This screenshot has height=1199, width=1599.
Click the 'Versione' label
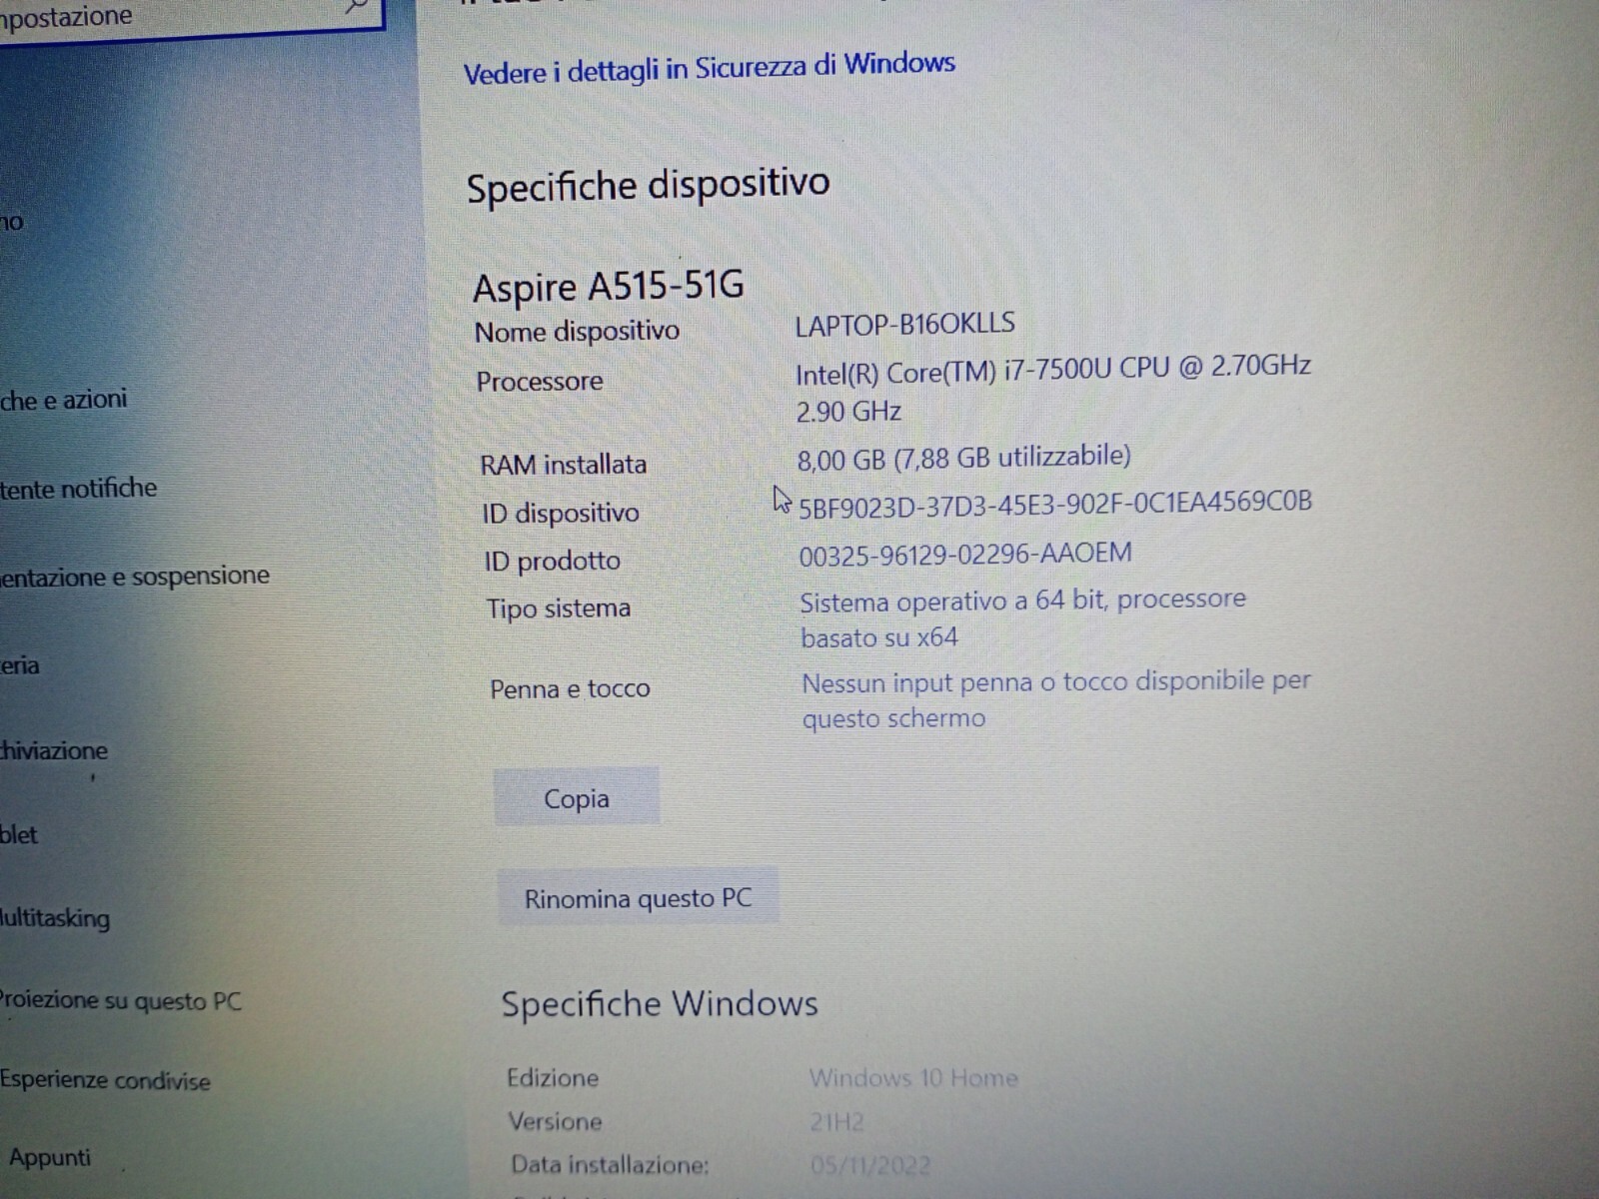[555, 1122]
